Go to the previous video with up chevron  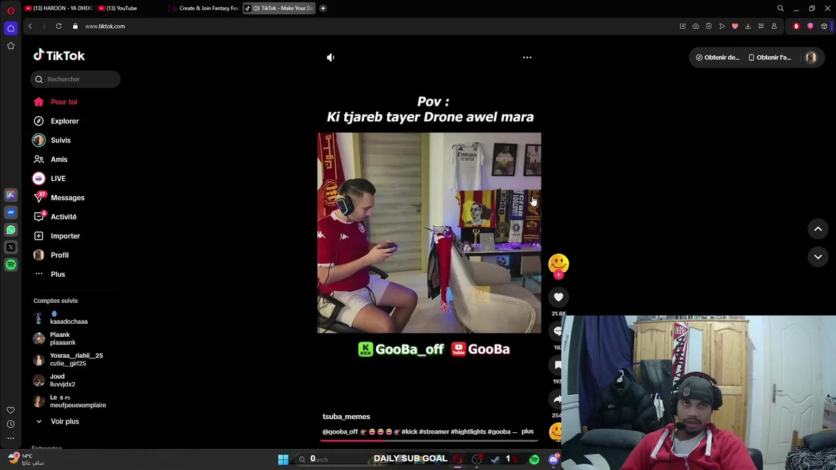pos(818,228)
